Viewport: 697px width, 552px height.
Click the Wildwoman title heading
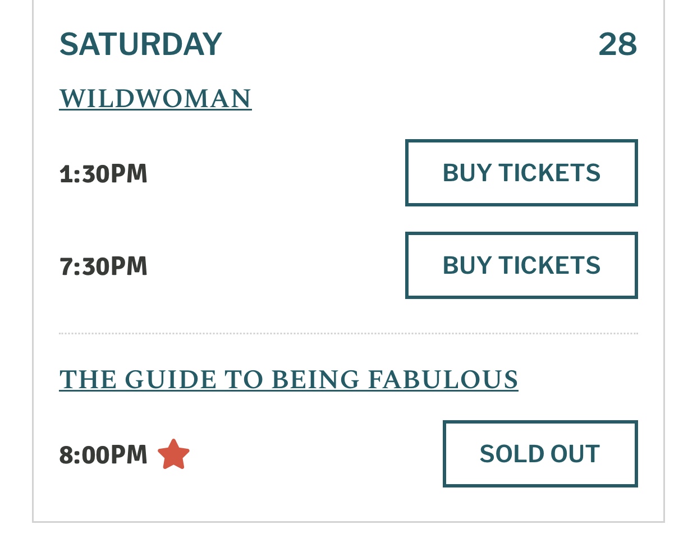coord(155,99)
